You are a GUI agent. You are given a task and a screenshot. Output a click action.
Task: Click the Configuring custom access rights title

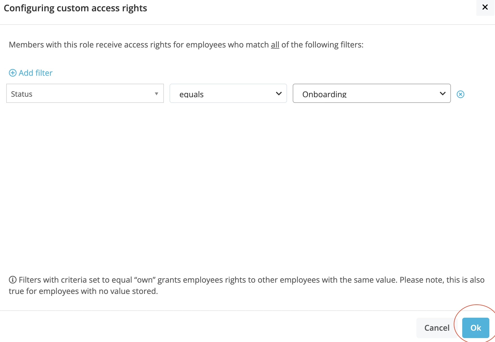click(x=75, y=8)
